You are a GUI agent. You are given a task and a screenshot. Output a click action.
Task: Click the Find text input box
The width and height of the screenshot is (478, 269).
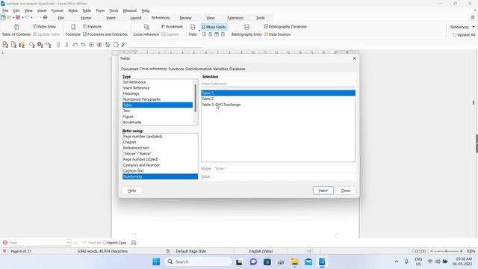click(37, 243)
